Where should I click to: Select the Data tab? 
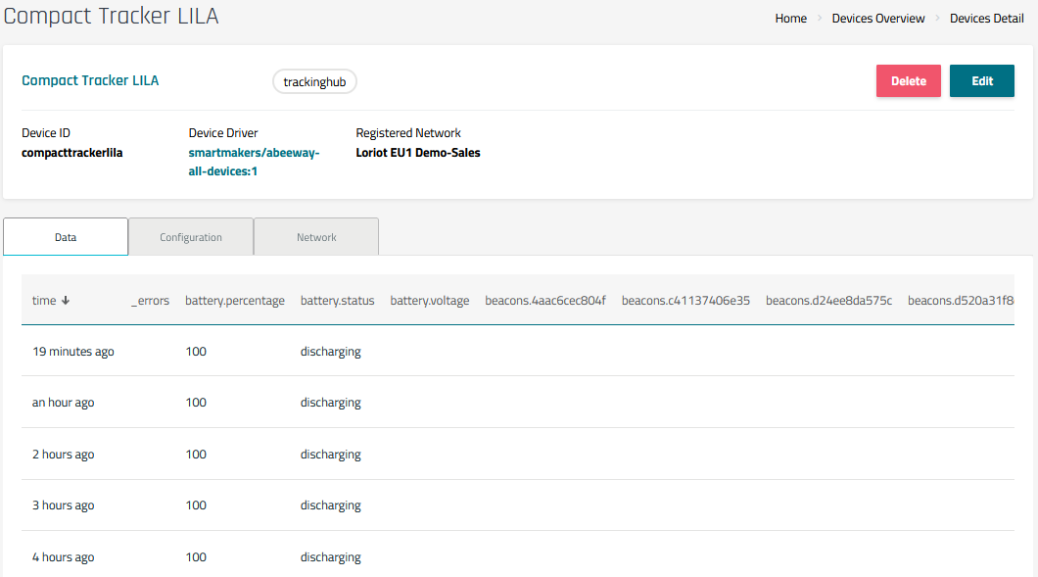tap(66, 237)
